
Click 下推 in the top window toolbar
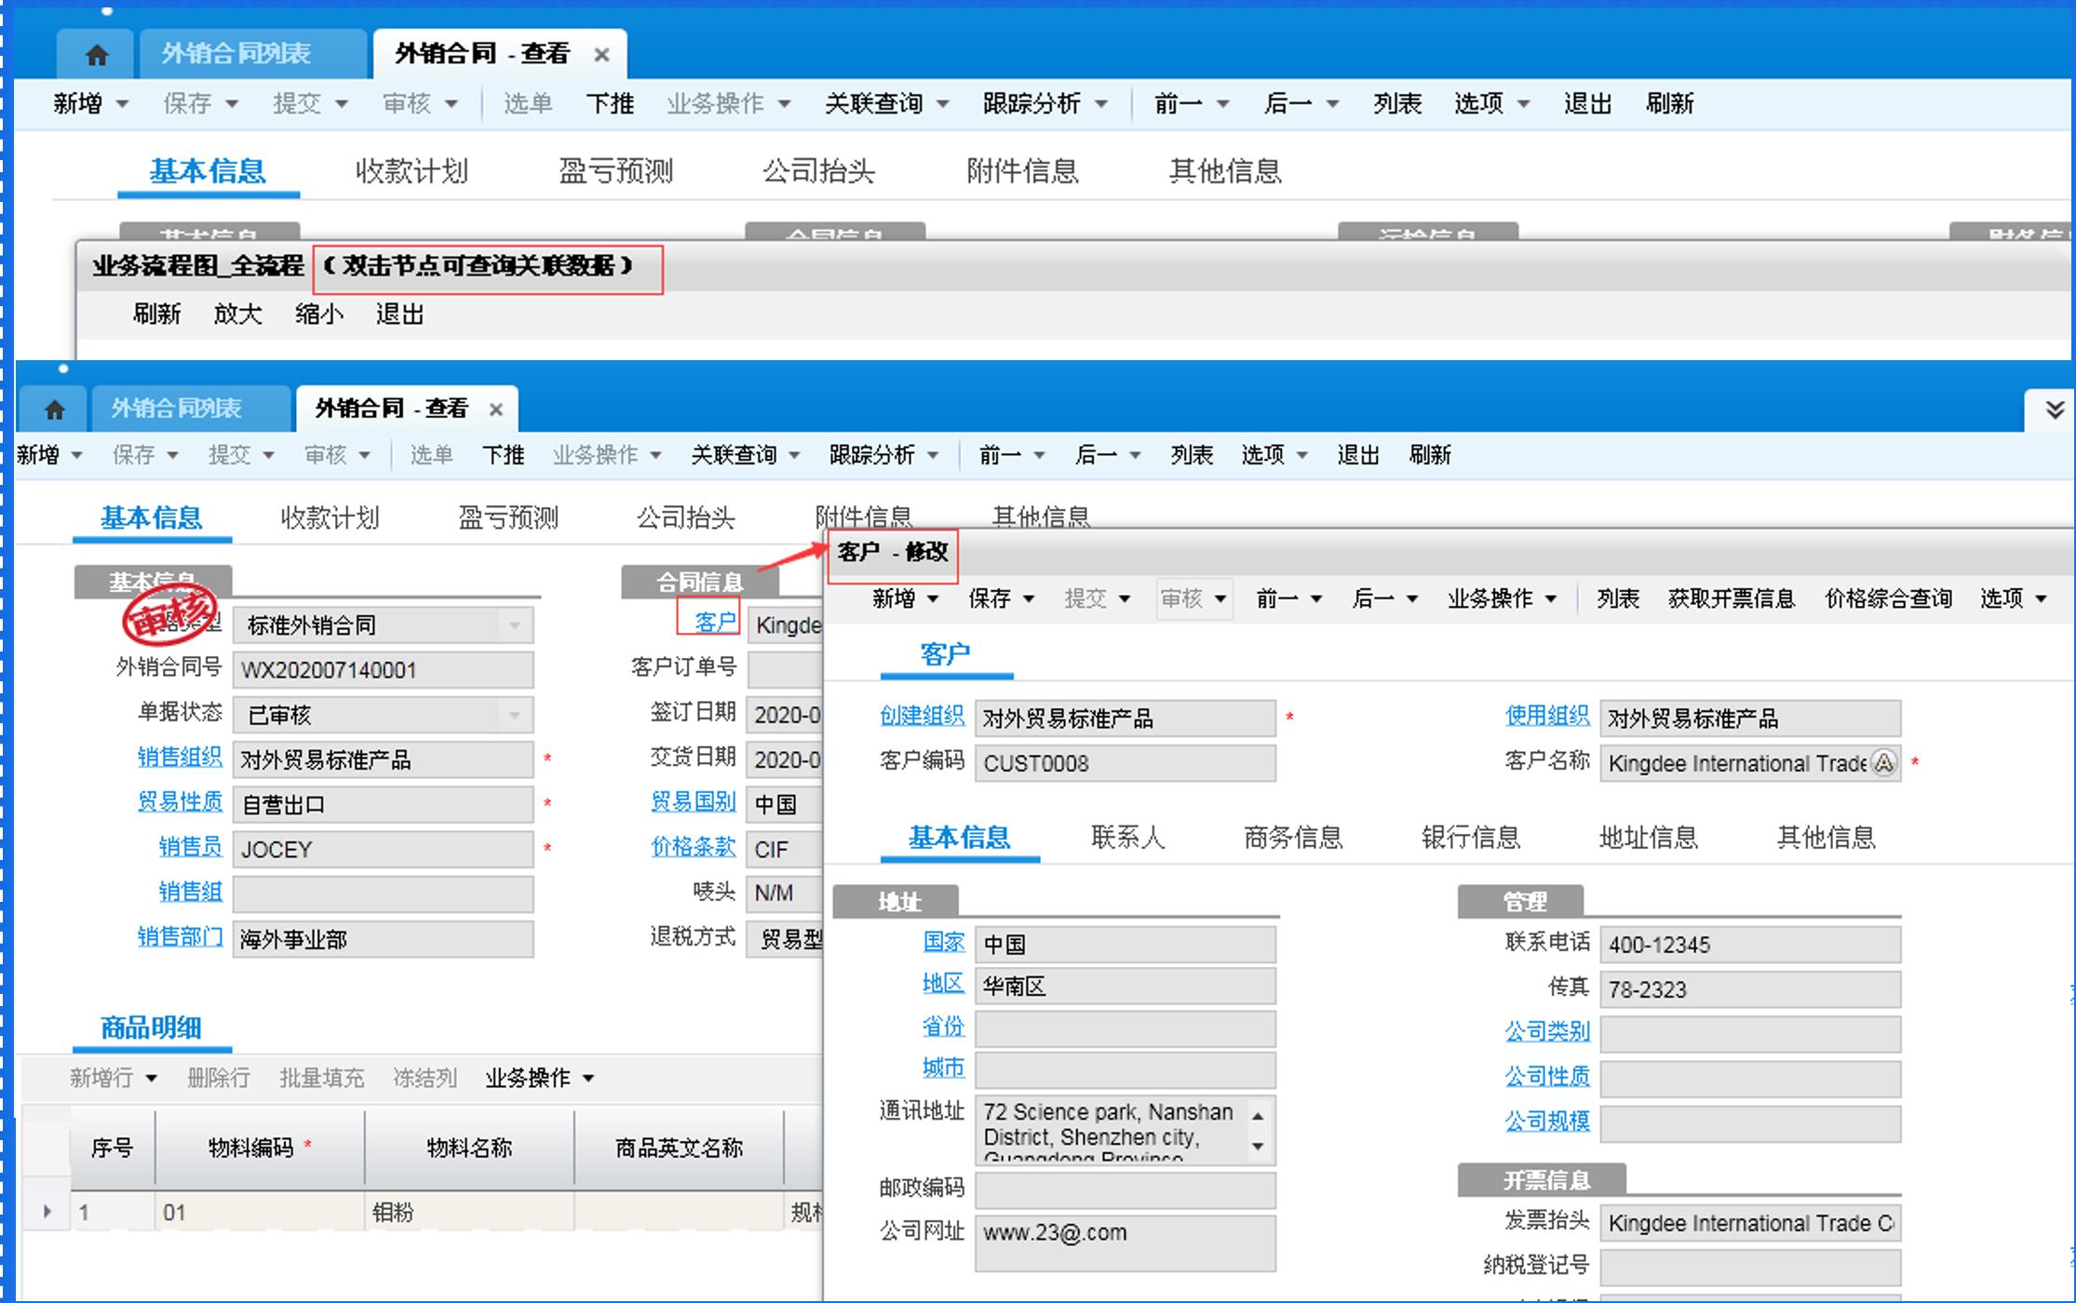pyautogui.click(x=610, y=103)
